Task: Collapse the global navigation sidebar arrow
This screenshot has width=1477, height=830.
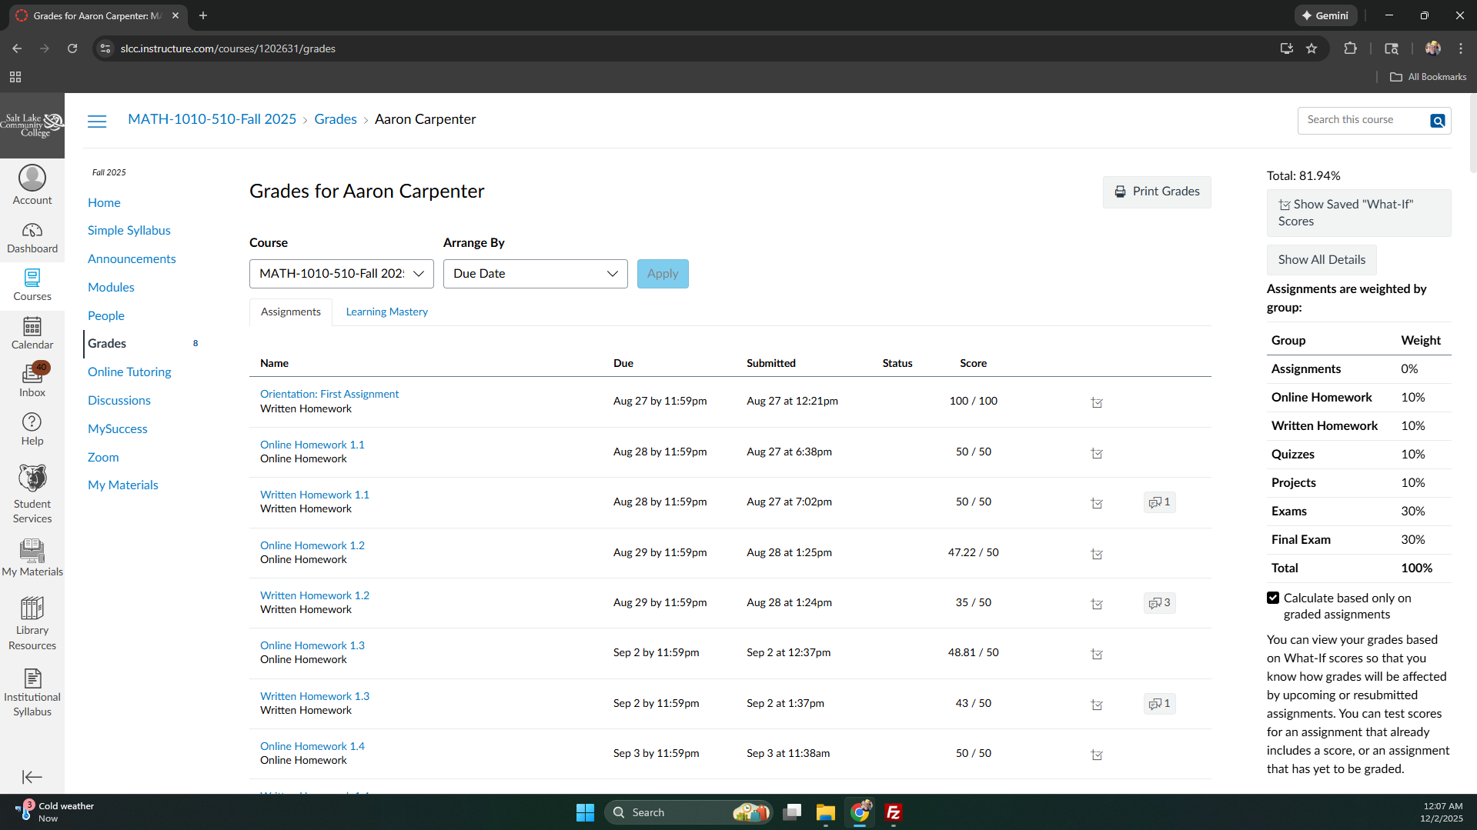Action: (32, 777)
